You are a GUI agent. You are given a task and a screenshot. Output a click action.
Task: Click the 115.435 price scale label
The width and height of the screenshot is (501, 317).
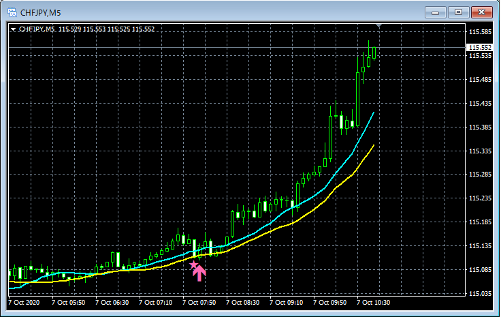point(480,104)
